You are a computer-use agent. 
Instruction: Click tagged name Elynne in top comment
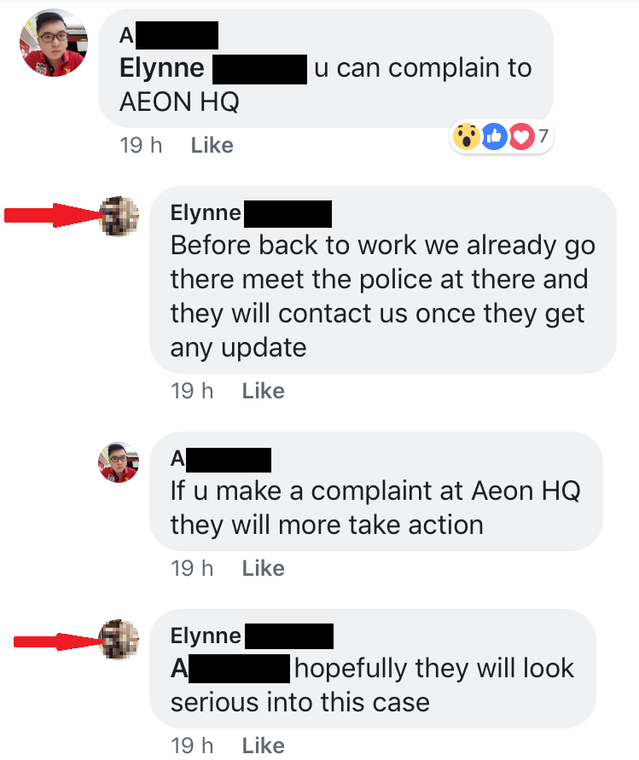pyautogui.click(x=213, y=68)
